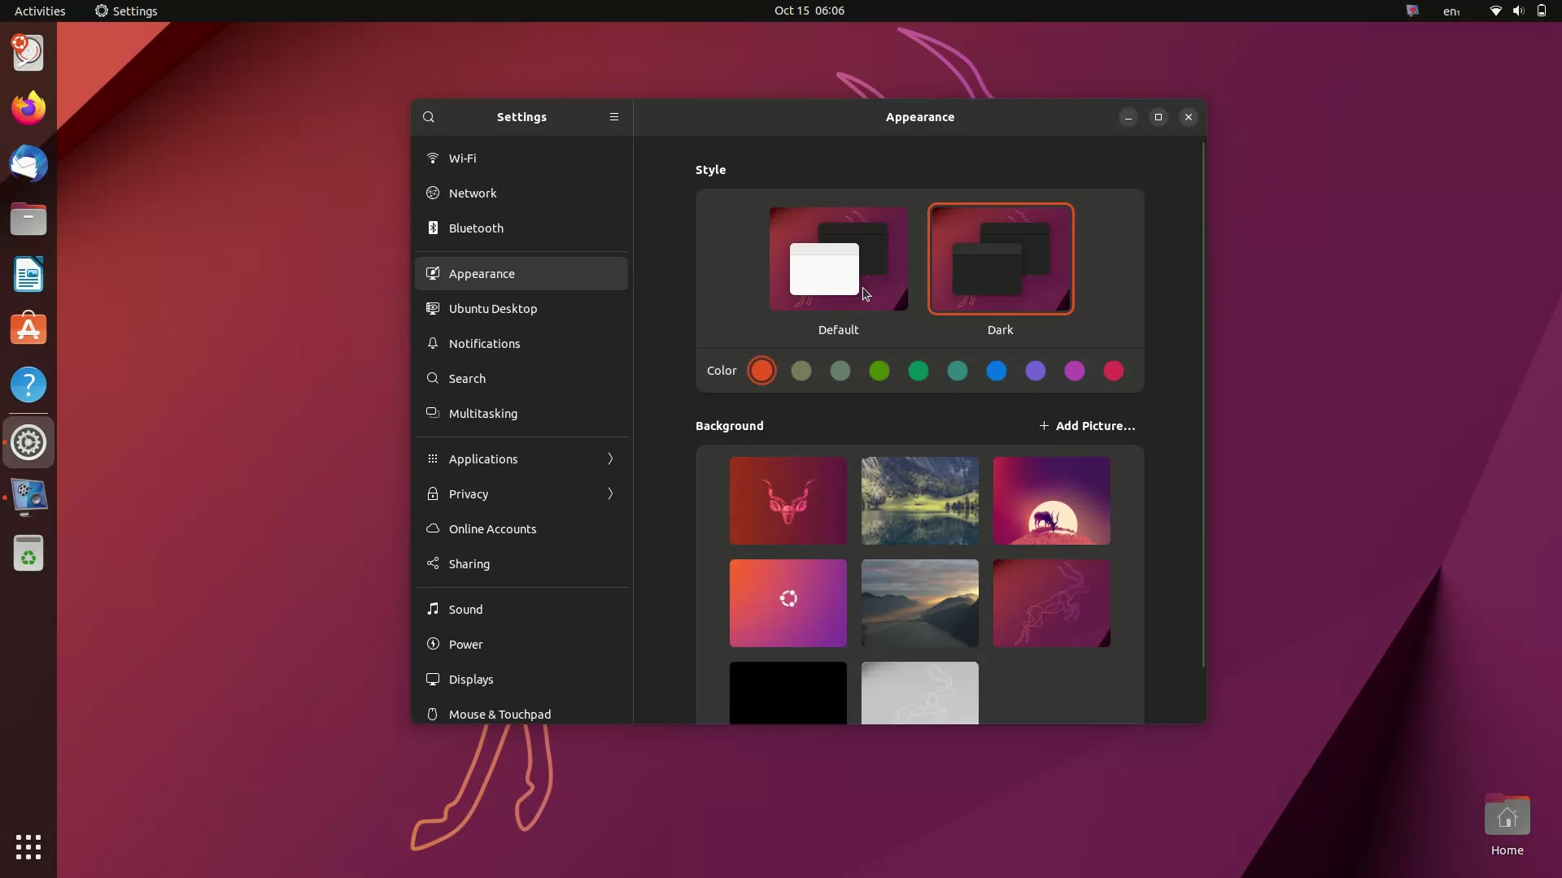Select the mountain landscape wallpaper thumbnail
Image resolution: width=1562 pixels, height=878 pixels.
click(919, 602)
